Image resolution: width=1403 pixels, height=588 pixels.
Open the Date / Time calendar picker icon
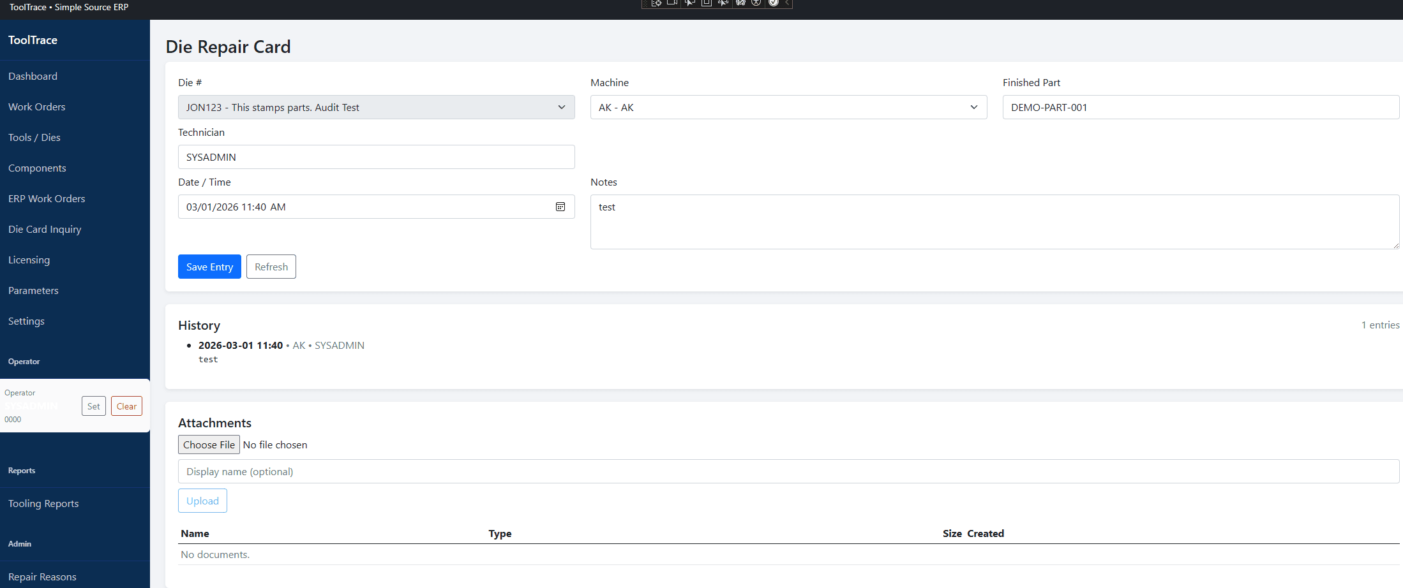(560, 207)
